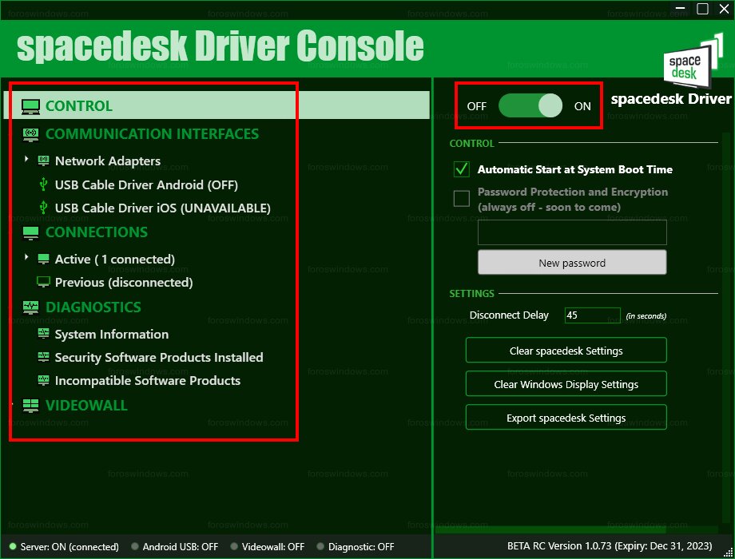
Task: Click the 'ON' label beside the switch
Action: click(x=582, y=106)
